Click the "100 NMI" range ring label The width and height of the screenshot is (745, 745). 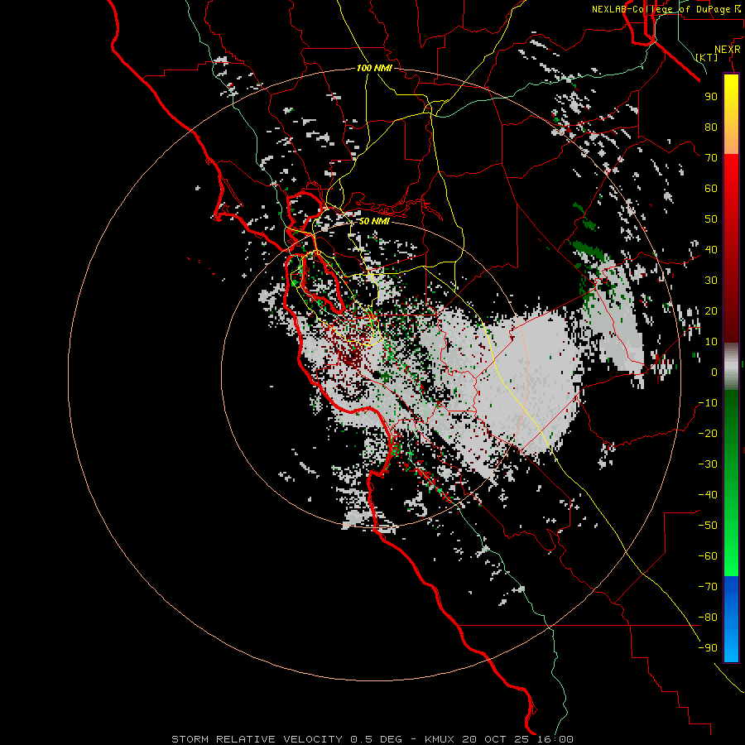point(374,68)
